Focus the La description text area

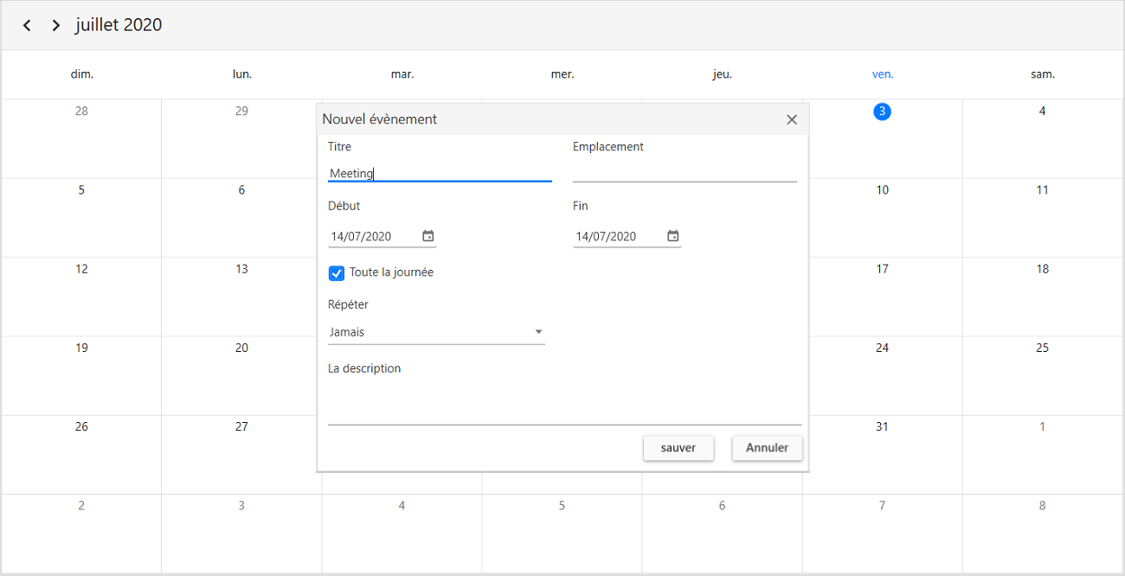tap(564, 403)
